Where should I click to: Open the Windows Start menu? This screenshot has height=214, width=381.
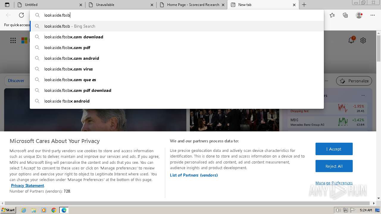(8, 210)
